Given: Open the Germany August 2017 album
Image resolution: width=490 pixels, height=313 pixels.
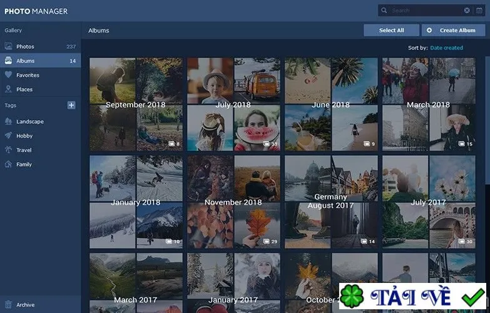Looking at the screenshot, I should pos(331,202).
